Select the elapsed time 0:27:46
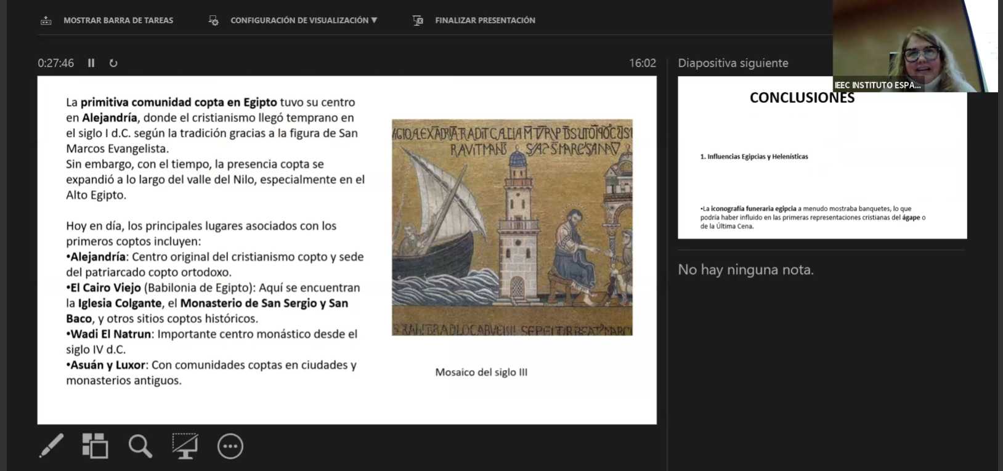The width and height of the screenshot is (1003, 471). 55,63
